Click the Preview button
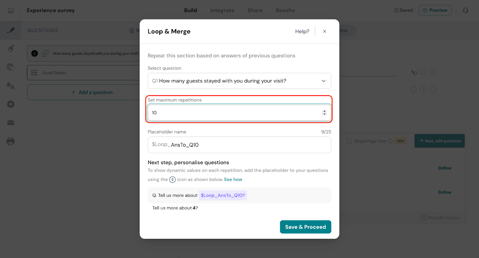The image size is (479, 258). point(435,10)
